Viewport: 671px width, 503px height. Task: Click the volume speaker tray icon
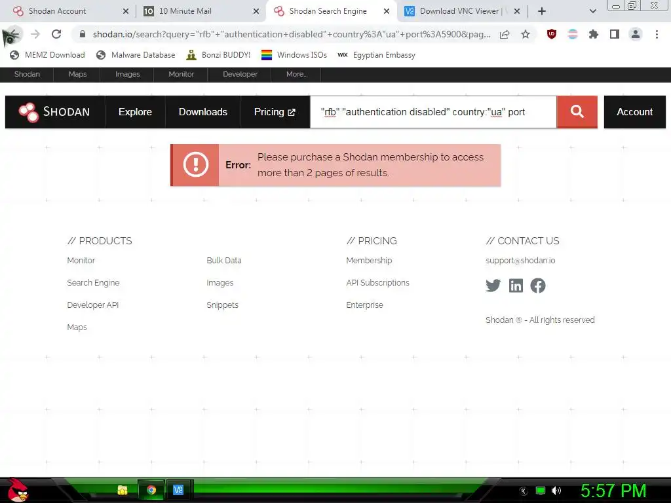556,491
